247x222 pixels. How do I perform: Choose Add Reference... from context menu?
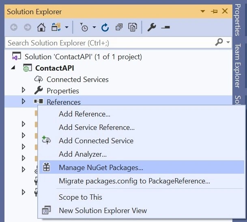coord(84,114)
